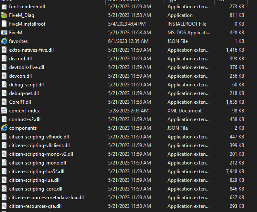Select the citizen-scripting-lua54.dll file name

[37, 172]
